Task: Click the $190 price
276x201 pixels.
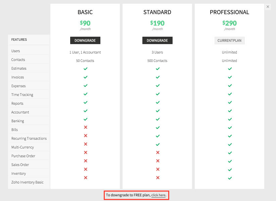Action: 157,23
